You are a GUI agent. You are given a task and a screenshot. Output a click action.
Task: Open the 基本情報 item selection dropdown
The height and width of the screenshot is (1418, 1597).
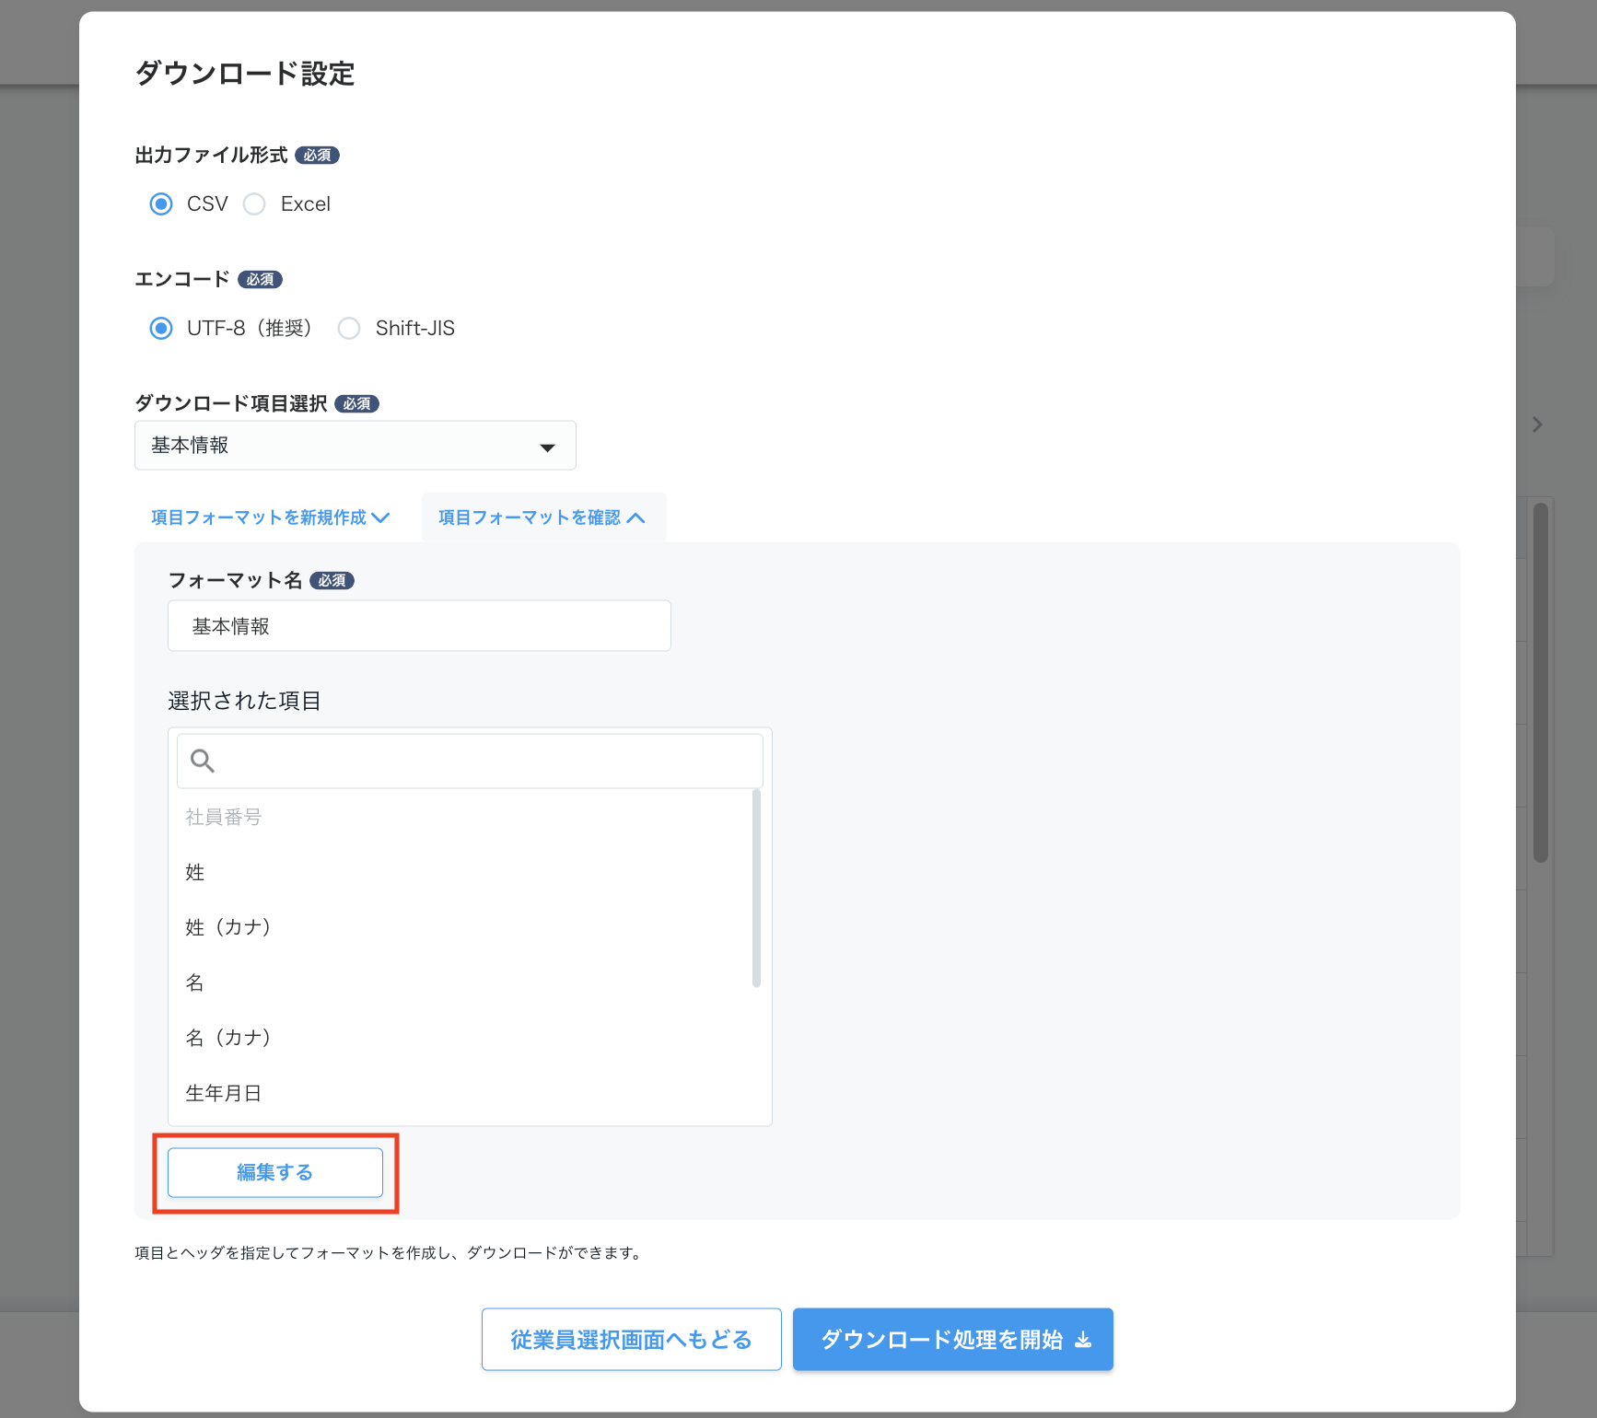coord(356,446)
